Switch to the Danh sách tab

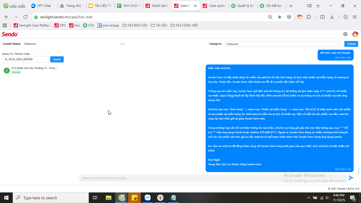point(157,6)
